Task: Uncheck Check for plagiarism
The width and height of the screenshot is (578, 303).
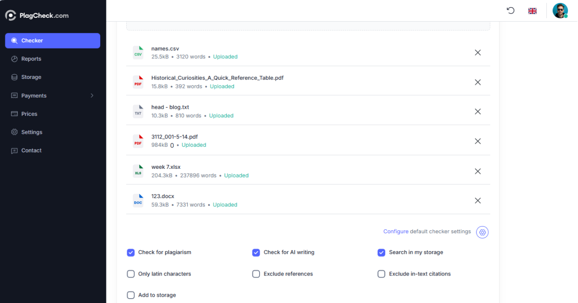Action: tap(131, 252)
